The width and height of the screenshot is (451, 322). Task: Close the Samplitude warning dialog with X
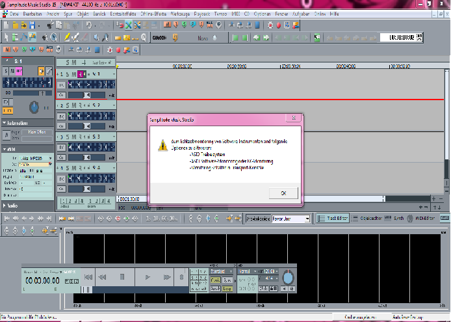click(x=294, y=118)
